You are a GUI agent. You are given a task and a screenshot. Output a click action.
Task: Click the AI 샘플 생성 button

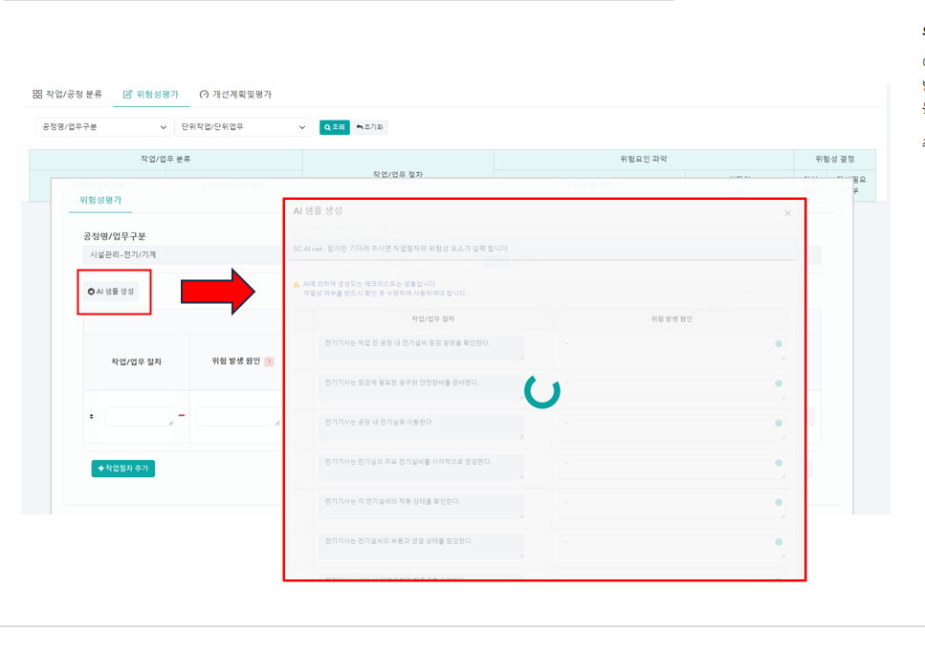[x=111, y=292]
